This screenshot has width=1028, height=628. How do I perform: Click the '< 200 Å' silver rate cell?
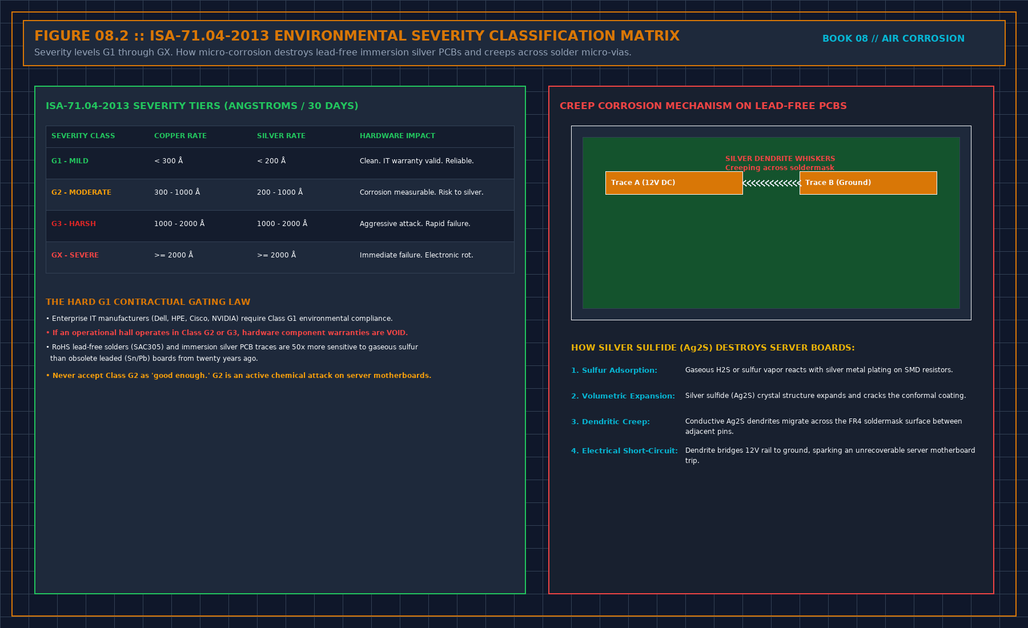tap(271, 161)
